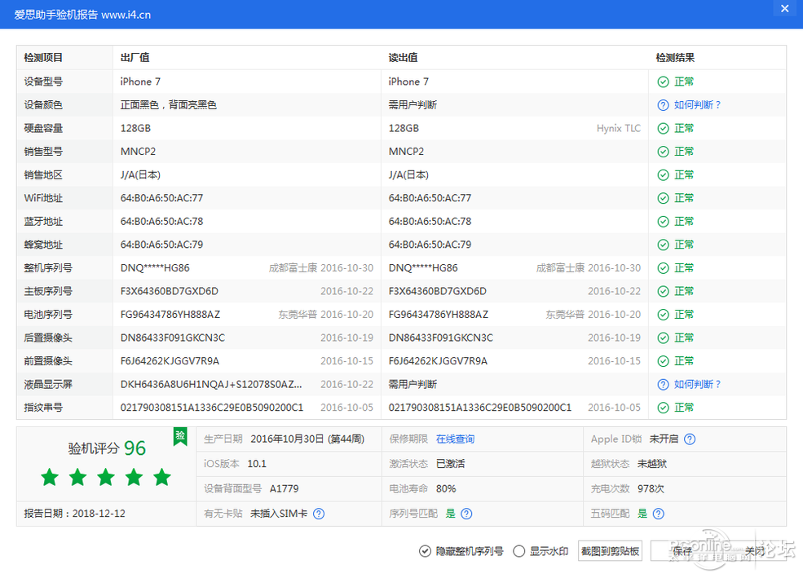The image size is (803, 578).
Task: Click the green 验 badge on the score card
Action: coord(180,436)
